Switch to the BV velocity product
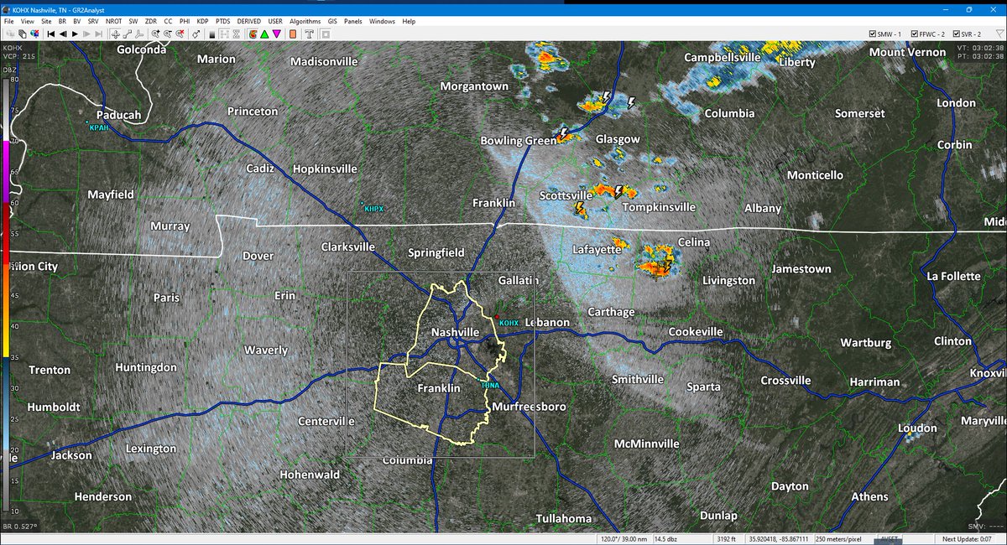Viewport: 1007px width, 545px height. coord(77,20)
